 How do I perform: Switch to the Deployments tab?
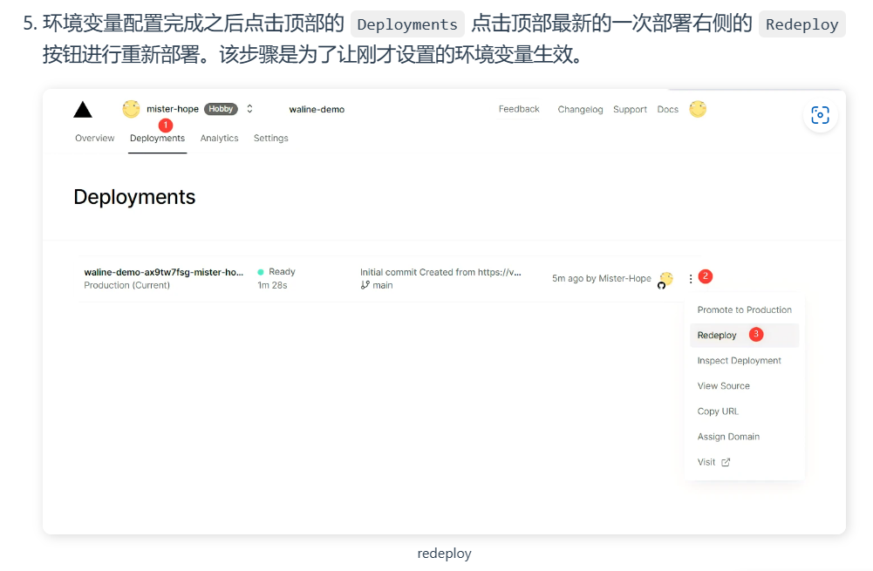tap(158, 138)
